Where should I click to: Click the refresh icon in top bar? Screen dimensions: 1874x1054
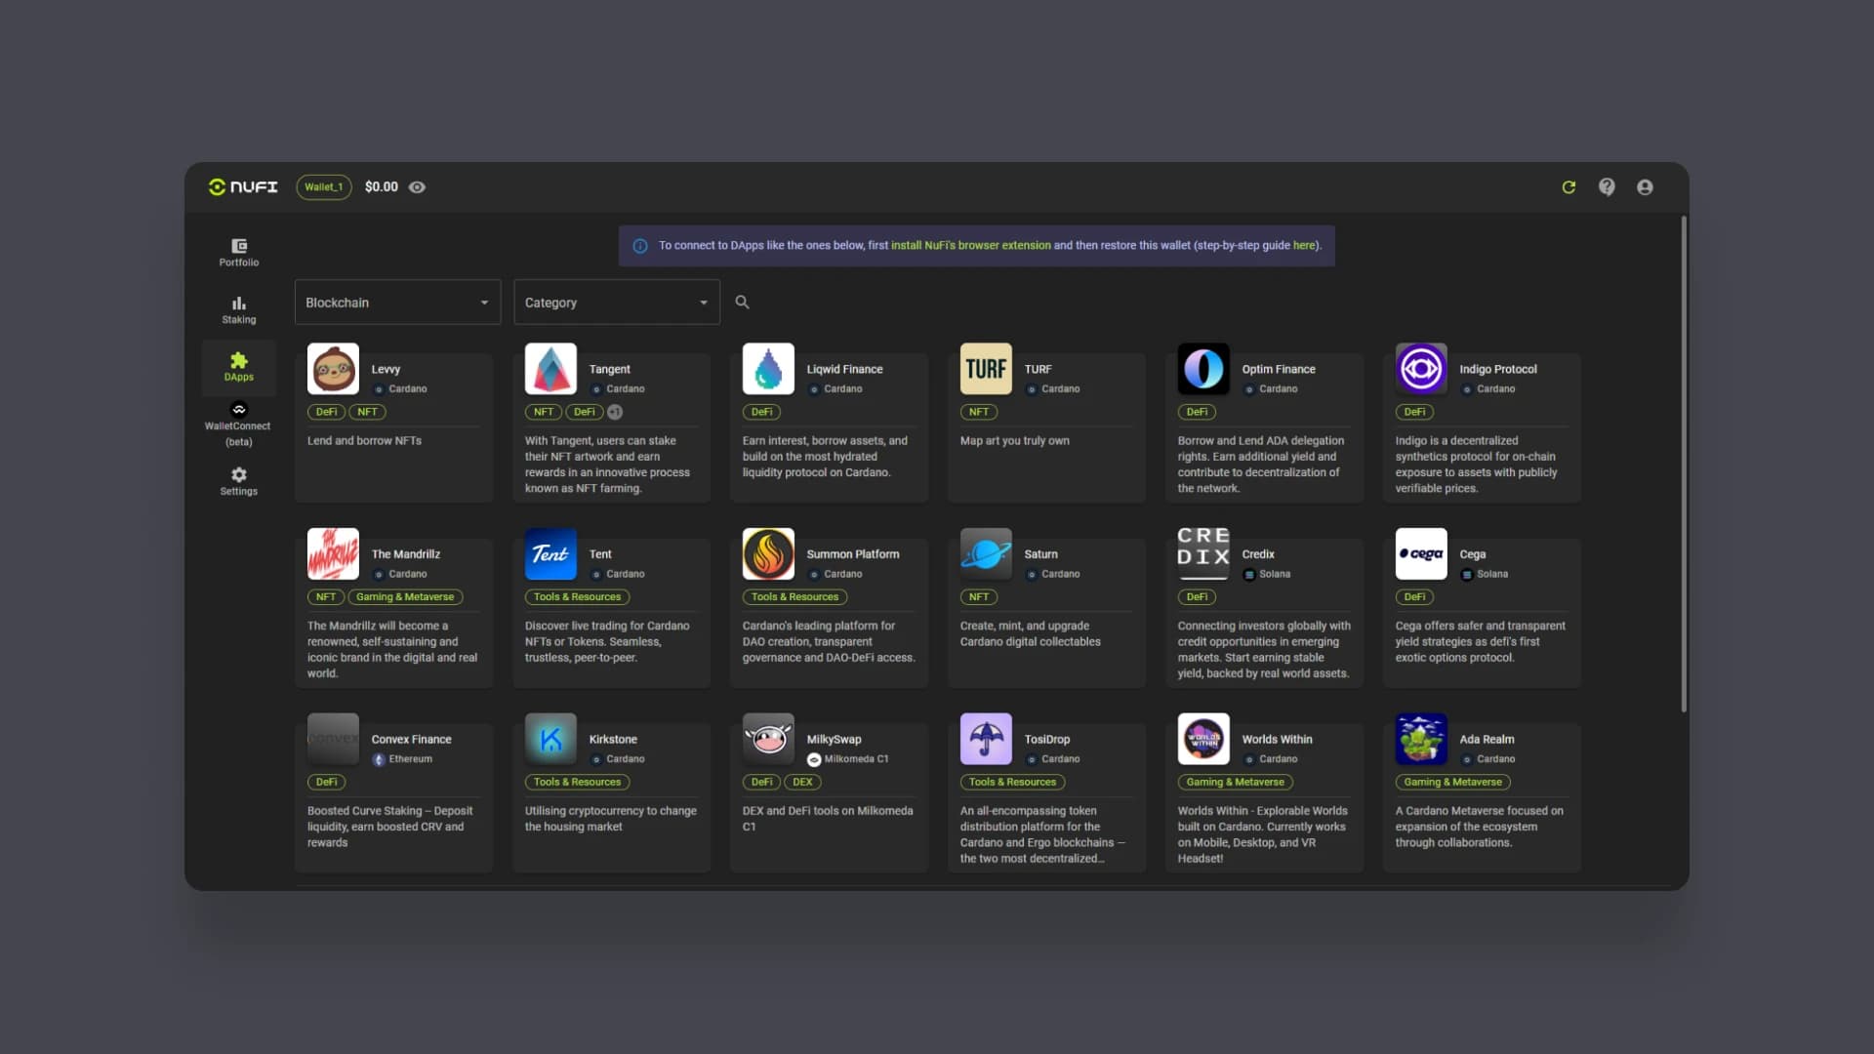click(1568, 187)
